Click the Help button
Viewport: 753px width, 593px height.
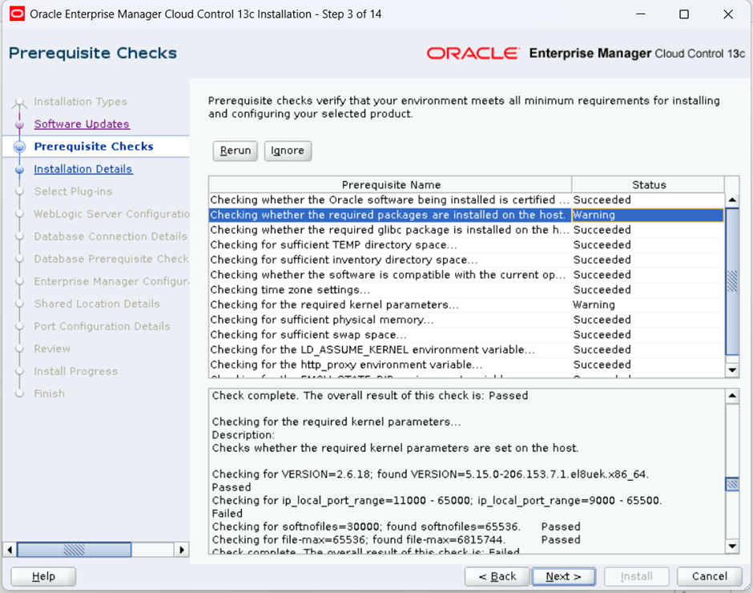click(43, 576)
